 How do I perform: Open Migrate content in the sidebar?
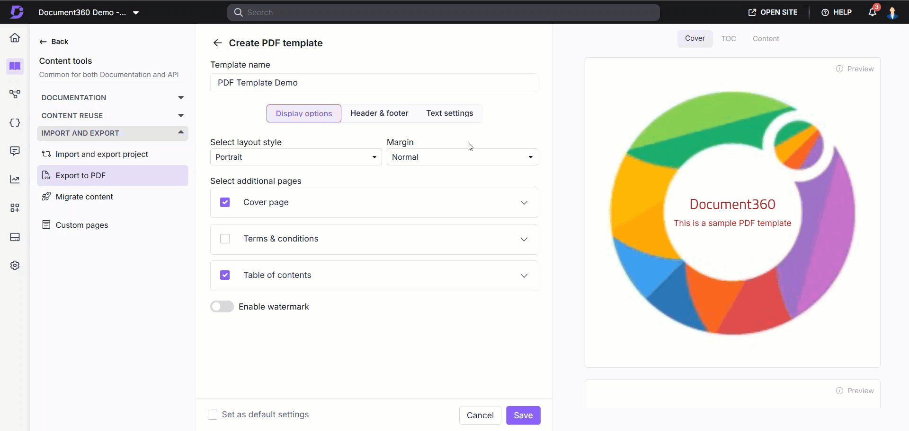coord(84,197)
